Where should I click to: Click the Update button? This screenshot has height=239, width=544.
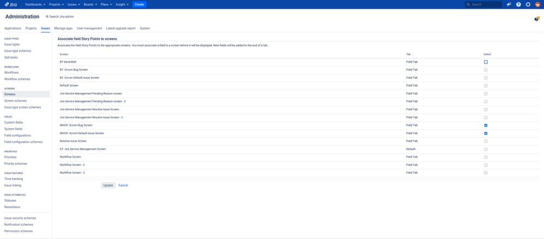tap(108, 185)
